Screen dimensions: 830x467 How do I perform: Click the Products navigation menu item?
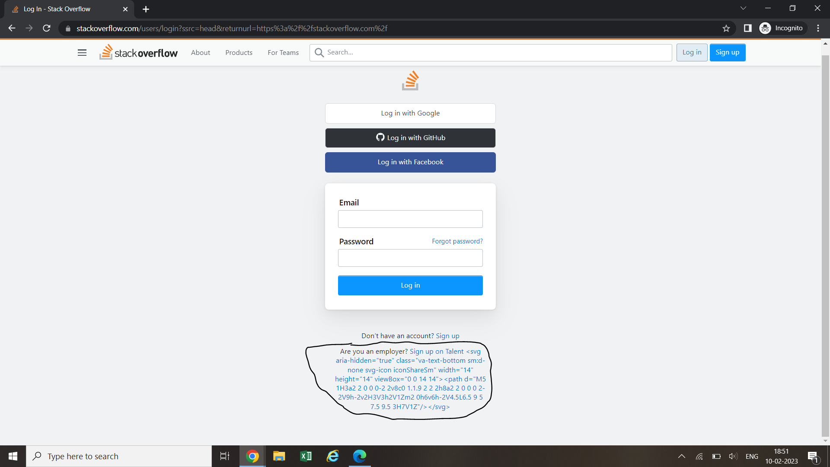(x=238, y=52)
